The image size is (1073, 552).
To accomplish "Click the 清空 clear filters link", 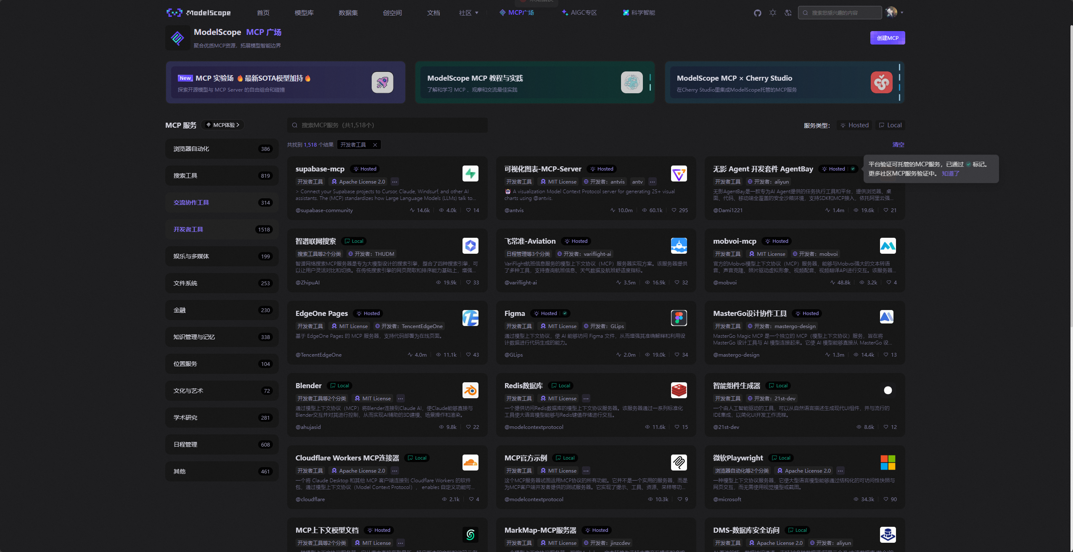I will pos(898,145).
